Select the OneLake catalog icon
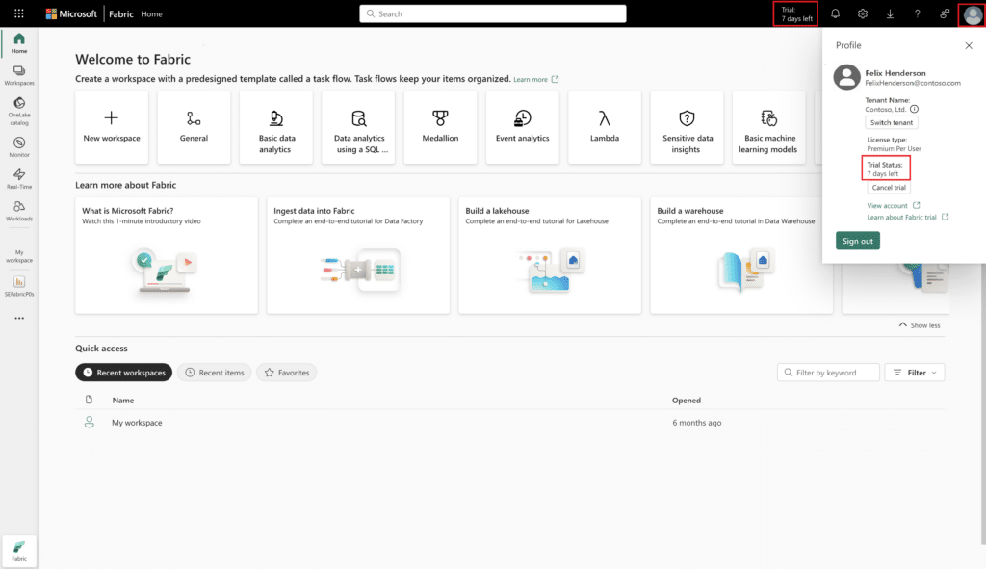Viewport: 986px width, 569px height. [x=19, y=108]
